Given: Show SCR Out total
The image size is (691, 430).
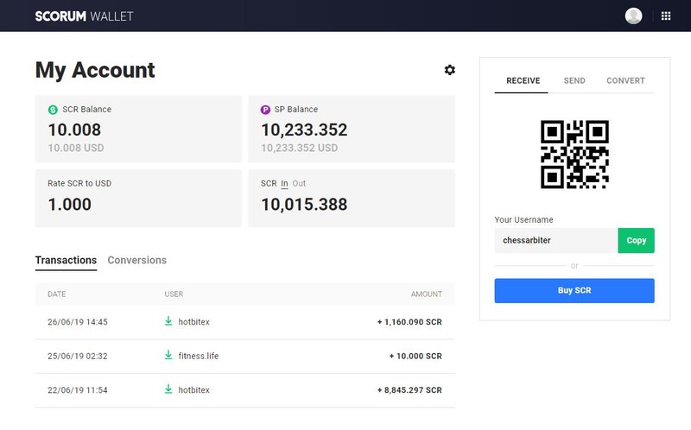Looking at the screenshot, I should (x=299, y=183).
